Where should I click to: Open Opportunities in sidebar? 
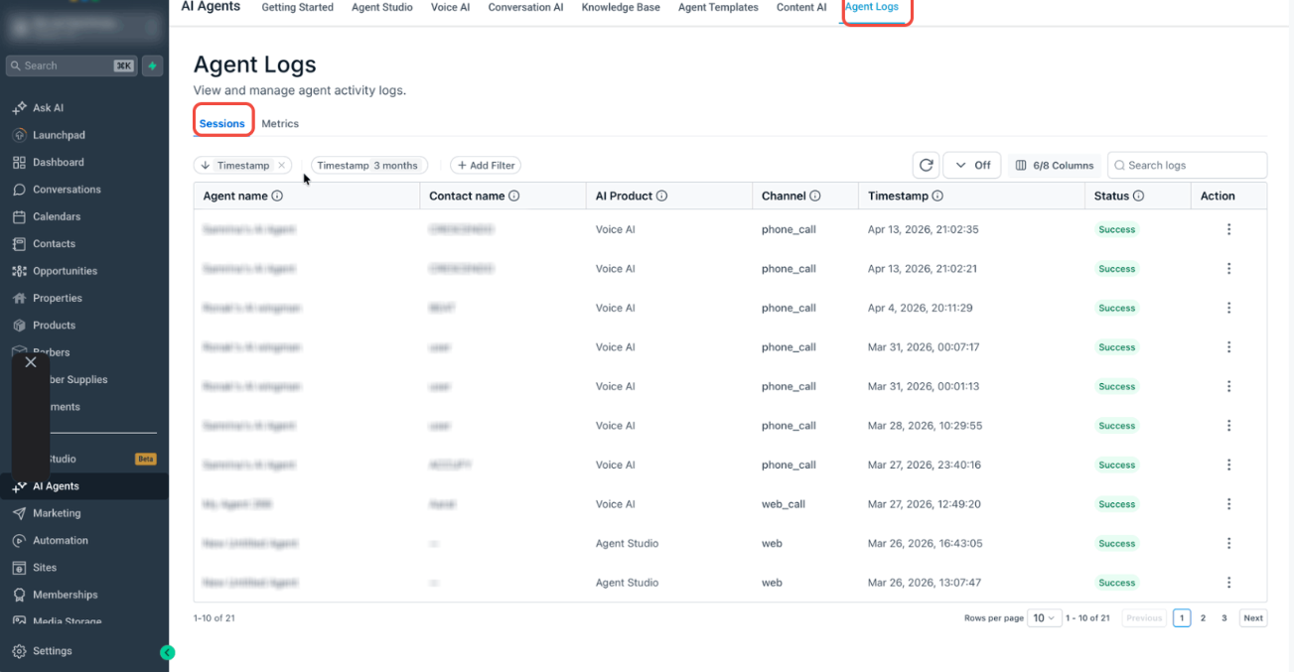tap(65, 271)
